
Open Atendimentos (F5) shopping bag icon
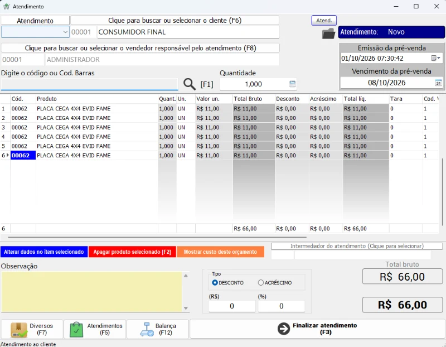pyautogui.click(x=76, y=330)
